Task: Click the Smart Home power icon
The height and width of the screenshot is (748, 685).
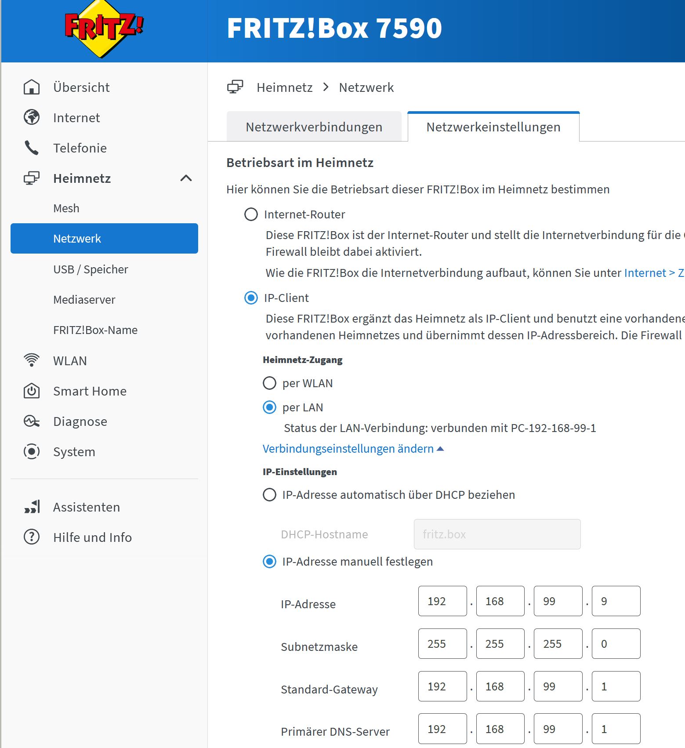Action: point(32,391)
